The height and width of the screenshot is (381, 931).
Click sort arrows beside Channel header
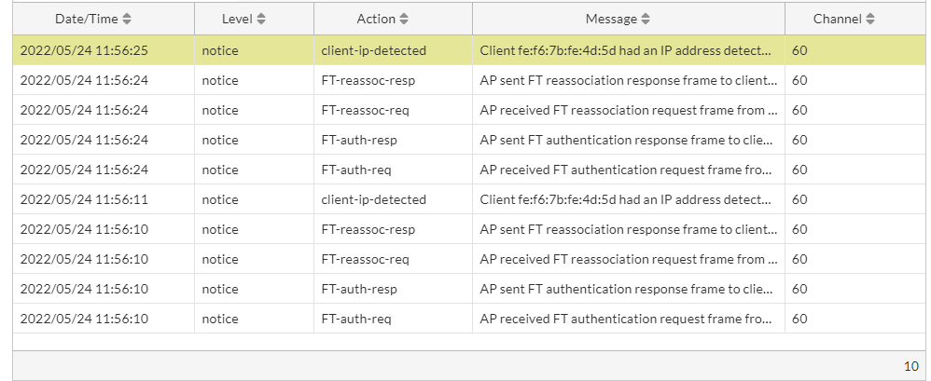point(870,19)
